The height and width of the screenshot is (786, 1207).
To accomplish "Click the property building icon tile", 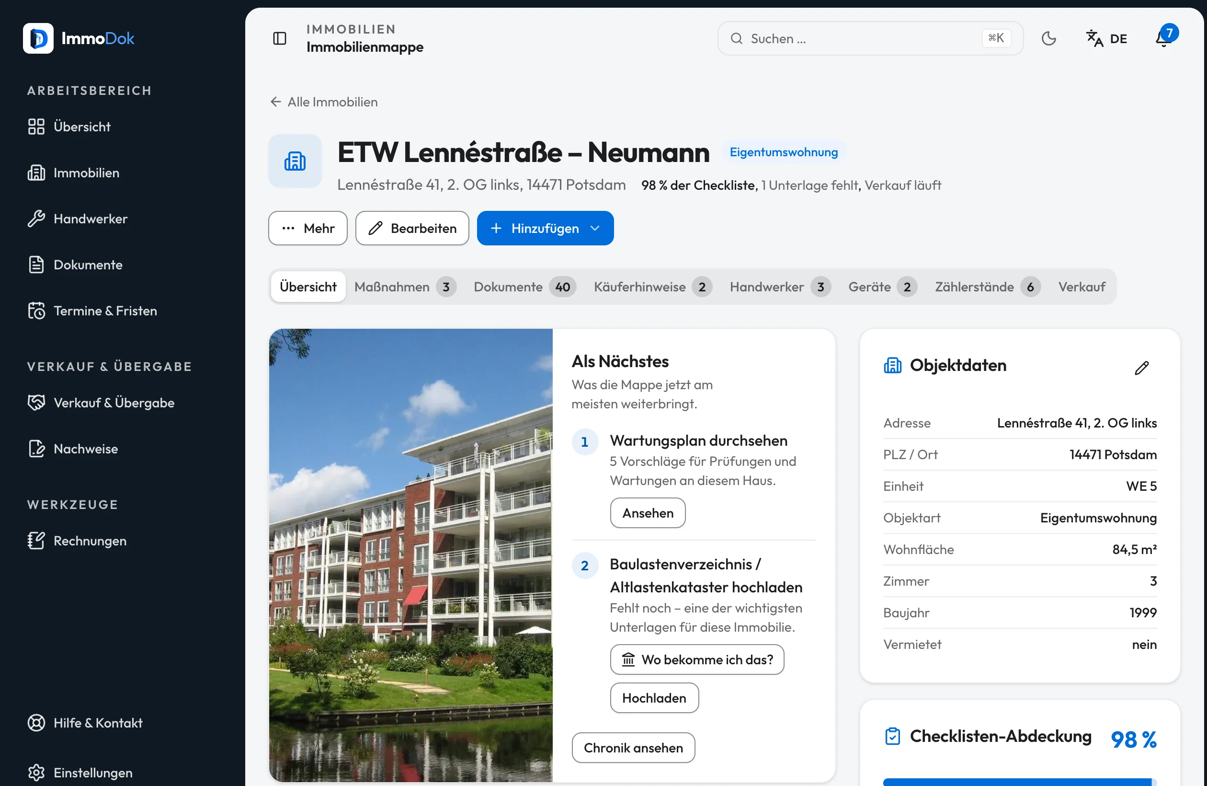I will [295, 162].
